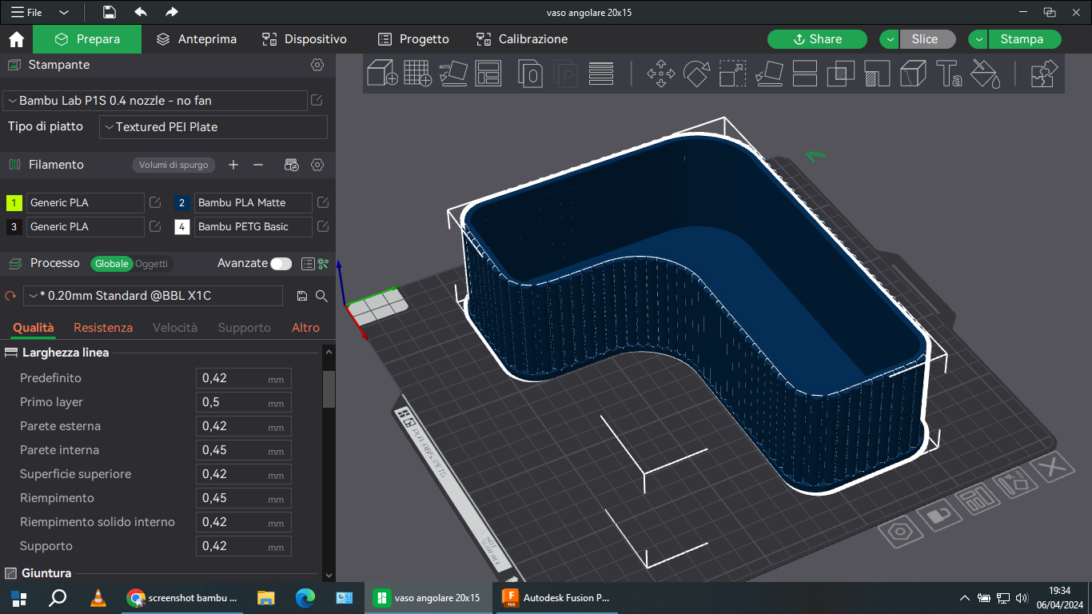Open the printer preset dropdown Bambu Lab P1S
This screenshot has height=614, width=1092.
tap(156, 101)
